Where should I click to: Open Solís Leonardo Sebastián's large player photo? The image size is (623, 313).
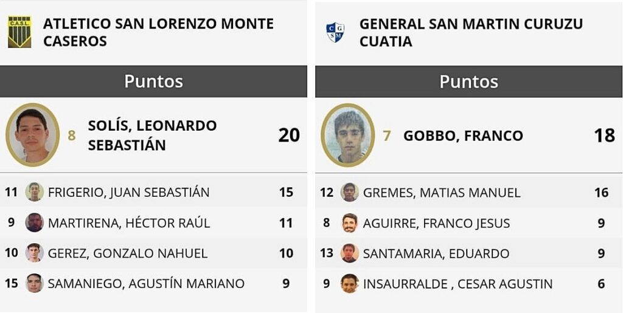pos(32,134)
